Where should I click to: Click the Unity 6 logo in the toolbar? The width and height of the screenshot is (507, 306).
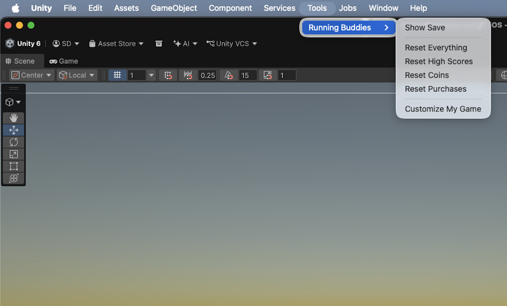pyautogui.click(x=10, y=43)
